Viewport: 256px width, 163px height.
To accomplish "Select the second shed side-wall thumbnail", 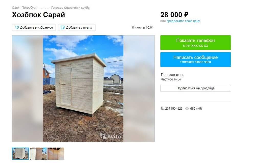I will (38, 154).
